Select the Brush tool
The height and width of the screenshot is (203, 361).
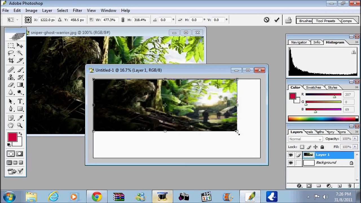point(20,70)
